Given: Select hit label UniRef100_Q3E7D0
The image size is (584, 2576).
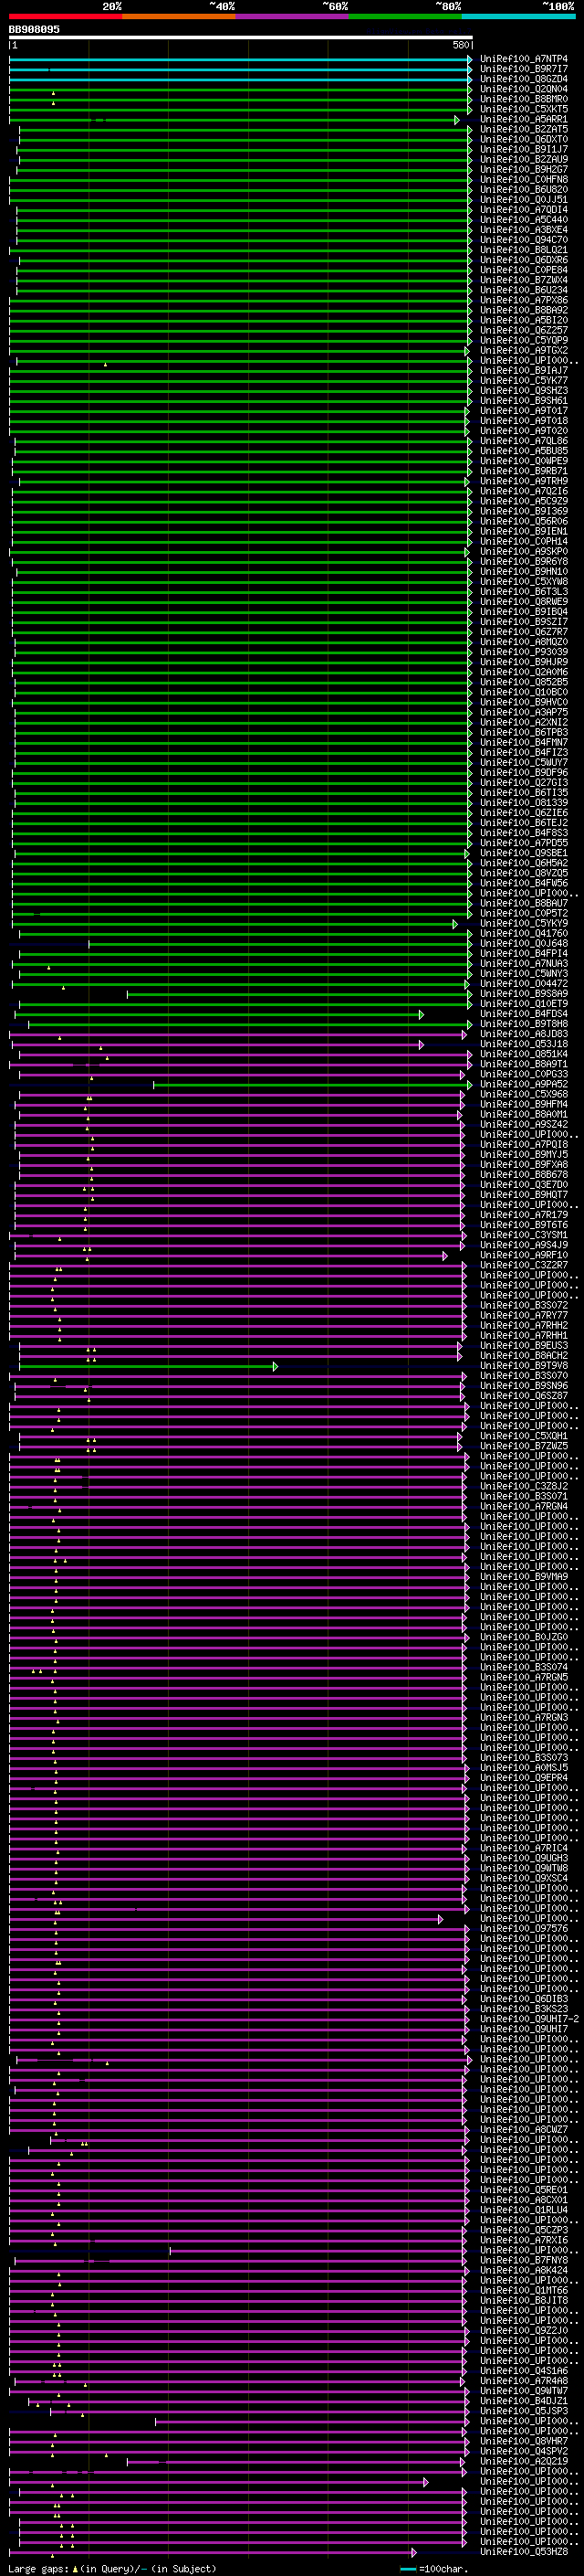Looking at the screenshot, I should (524, 1185).
